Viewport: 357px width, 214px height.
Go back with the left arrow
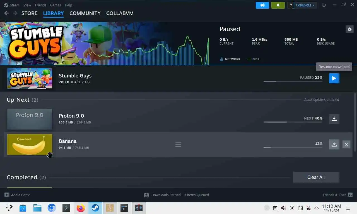tap(6, 13)
